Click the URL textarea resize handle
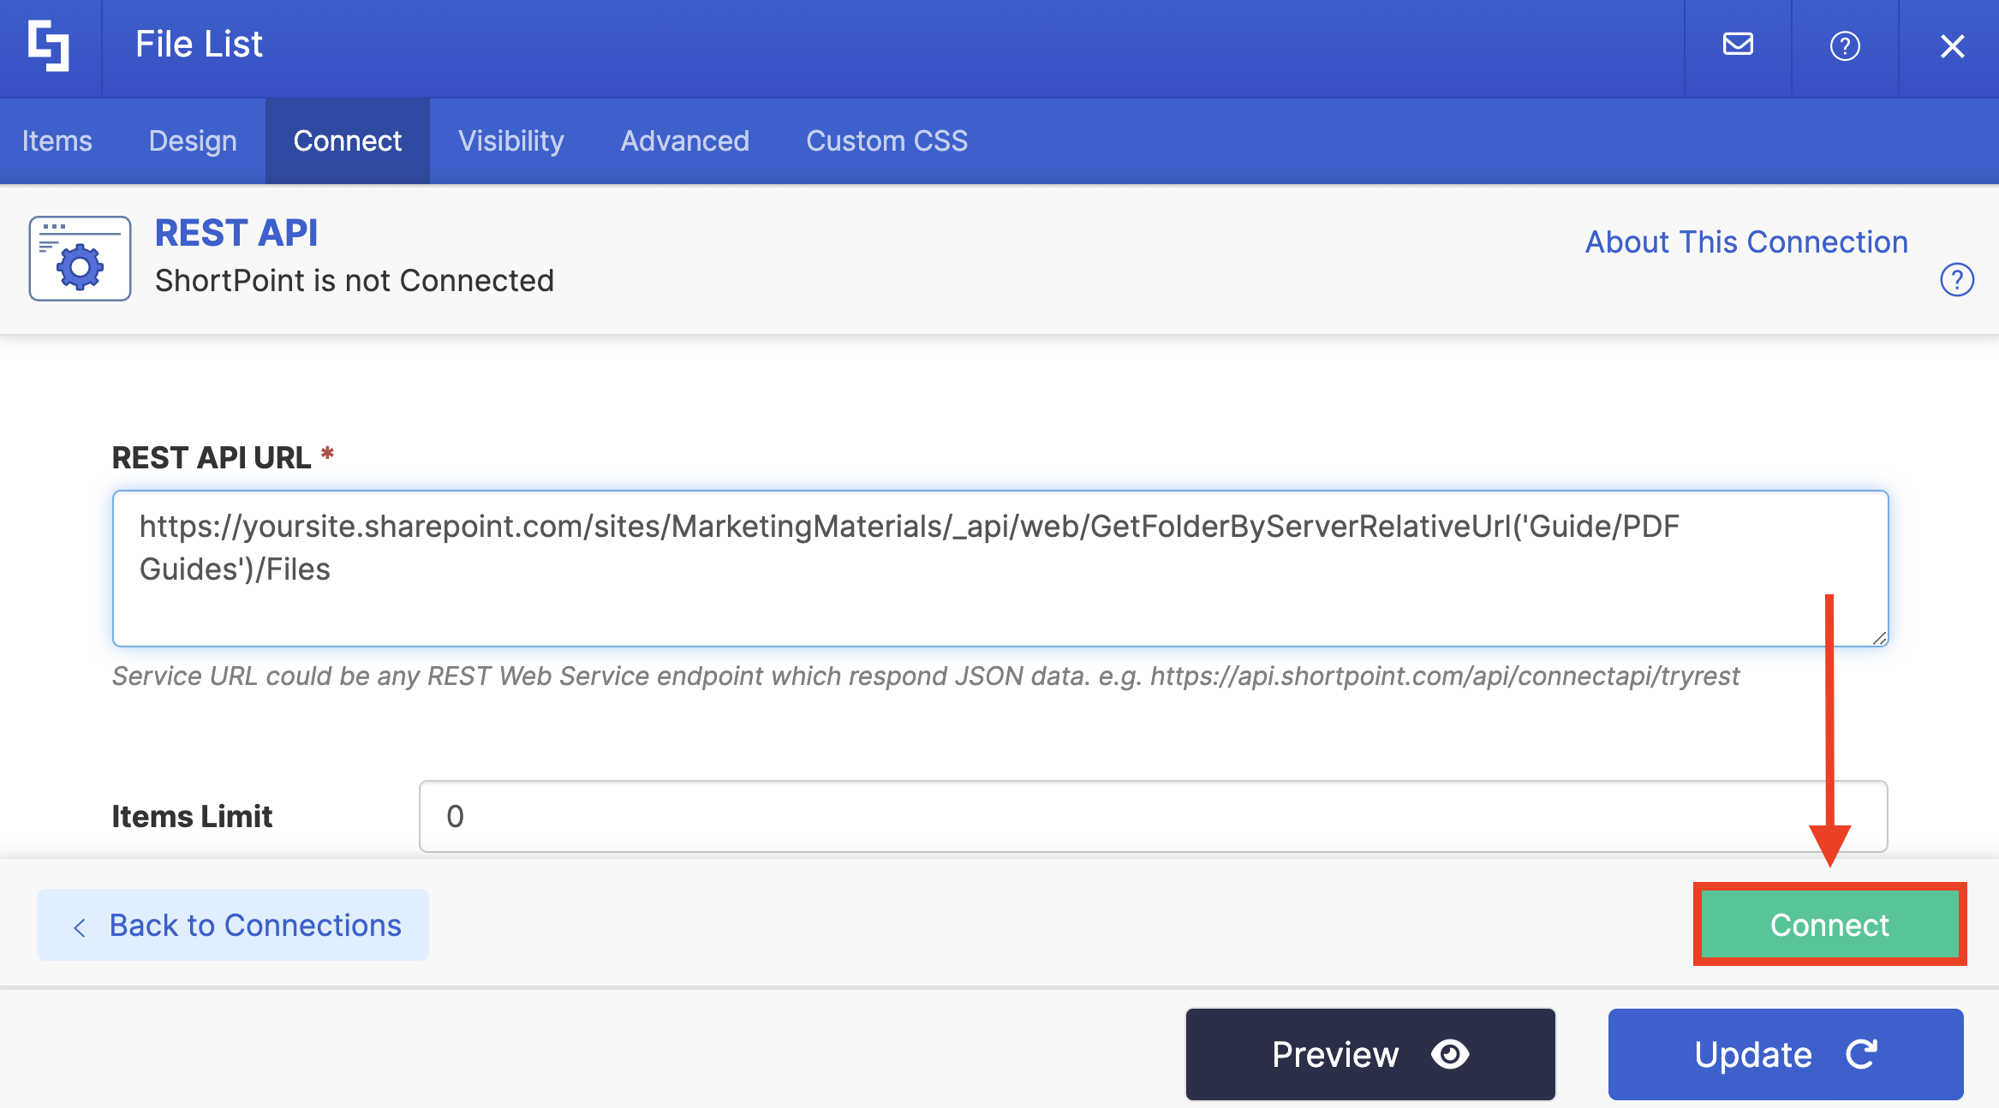This screenshot has height=1108, width=1999. (1879, 638)
